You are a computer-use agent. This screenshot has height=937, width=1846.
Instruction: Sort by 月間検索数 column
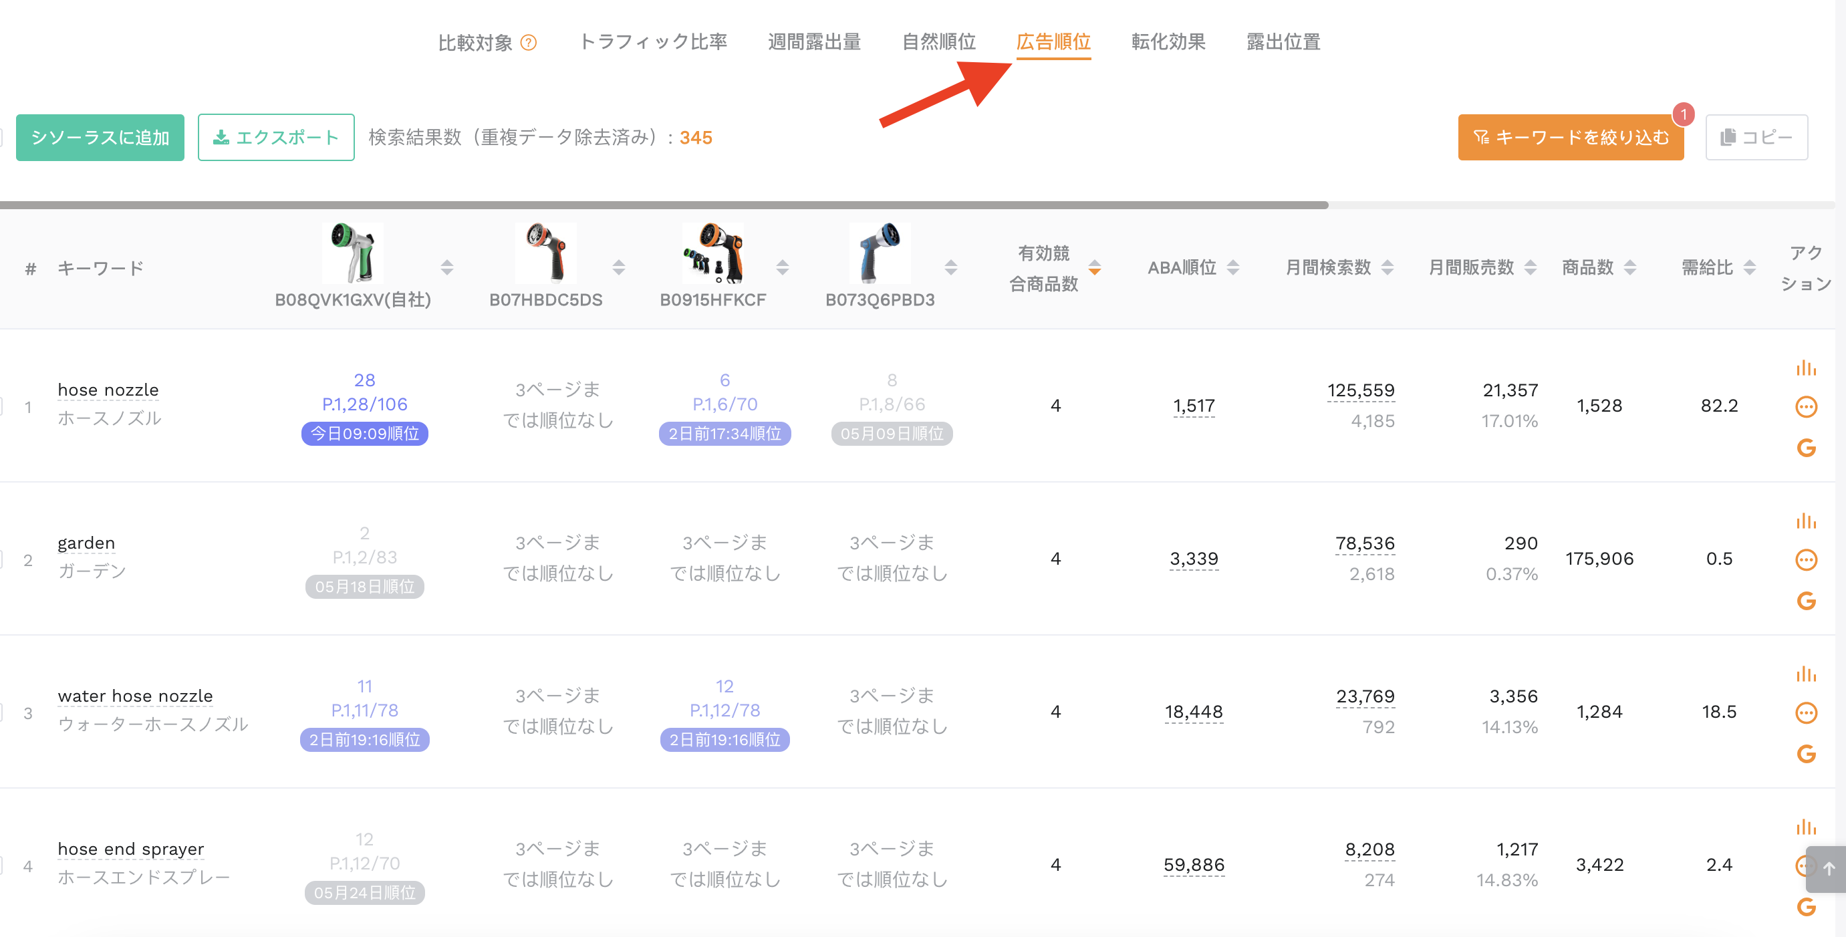click(1388, 267)
